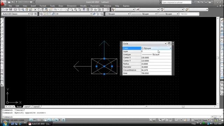Toggle Snap Mode in status bar
Viewport: 224px width, 126px height.
31,120
